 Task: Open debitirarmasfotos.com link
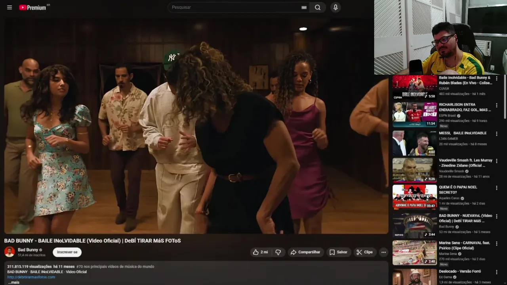[x=31, y=277]
